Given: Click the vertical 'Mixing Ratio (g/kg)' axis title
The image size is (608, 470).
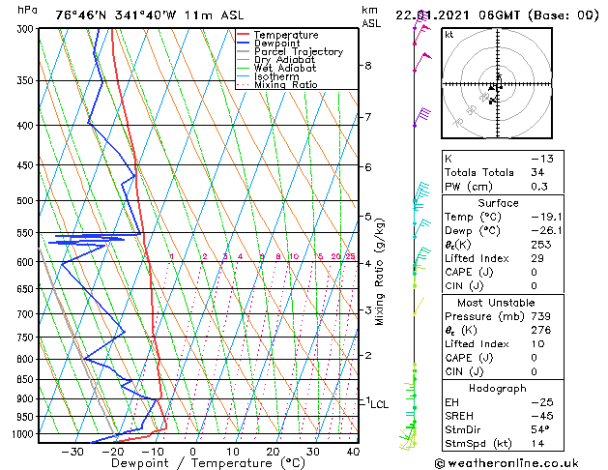Looking at the screenshot, I should coord(380,272).
